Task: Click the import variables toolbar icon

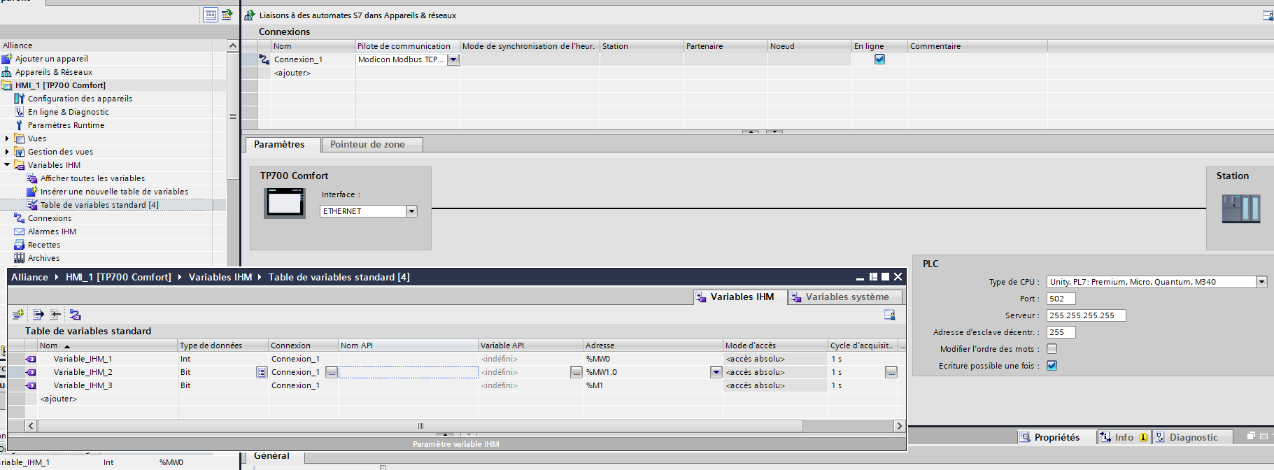Action: point(56,315)
